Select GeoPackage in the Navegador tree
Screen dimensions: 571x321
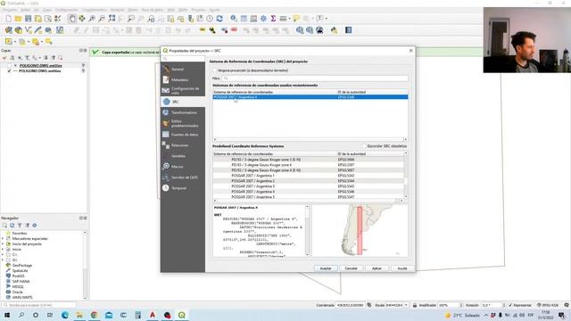22,266
